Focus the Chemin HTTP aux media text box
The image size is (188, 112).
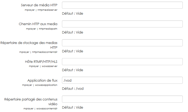point(122,24)
